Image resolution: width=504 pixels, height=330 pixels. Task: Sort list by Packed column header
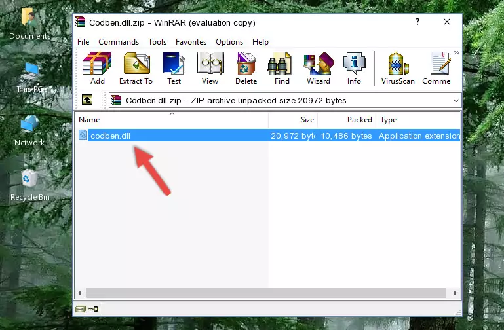pyautogui.click(x=347, y=120)
